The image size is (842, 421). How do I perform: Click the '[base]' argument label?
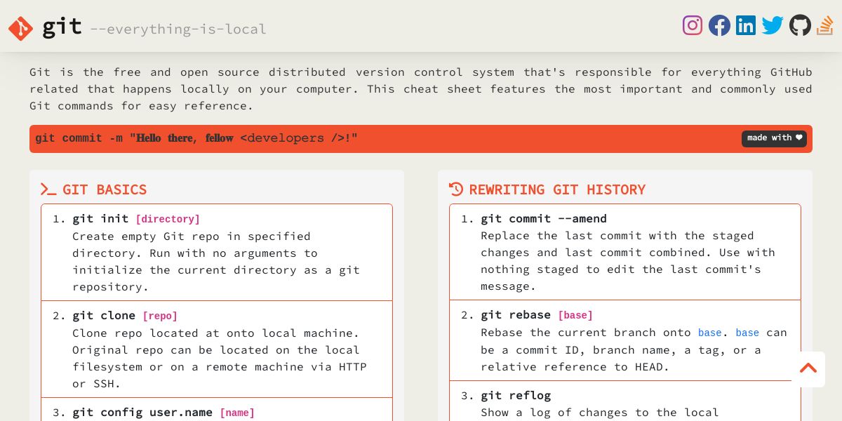click(x=575, y=316)
